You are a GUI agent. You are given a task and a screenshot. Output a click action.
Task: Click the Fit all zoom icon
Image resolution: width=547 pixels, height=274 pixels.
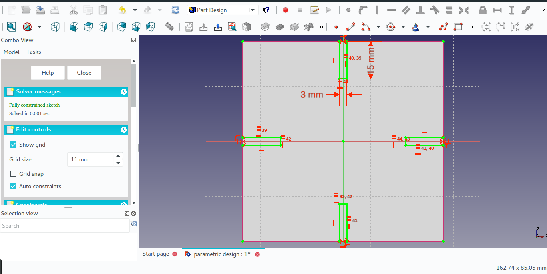[x=11, y=27]
